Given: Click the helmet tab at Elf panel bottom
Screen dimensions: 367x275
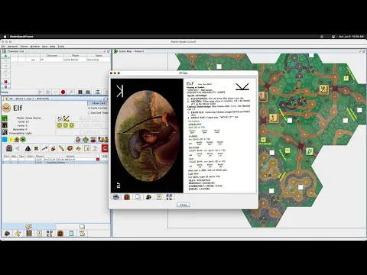Looking at the screenshot, I should (x=7, y=233).
